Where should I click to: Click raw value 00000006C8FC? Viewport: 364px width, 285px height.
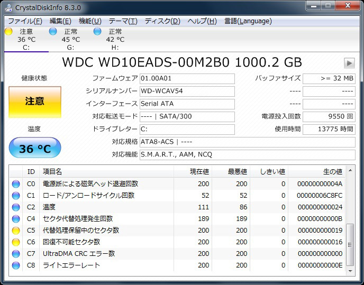point(320,196)
